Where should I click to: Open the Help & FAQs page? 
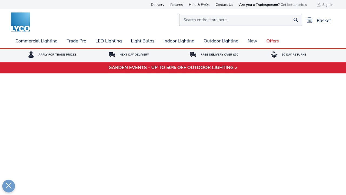tap(199, 5)
